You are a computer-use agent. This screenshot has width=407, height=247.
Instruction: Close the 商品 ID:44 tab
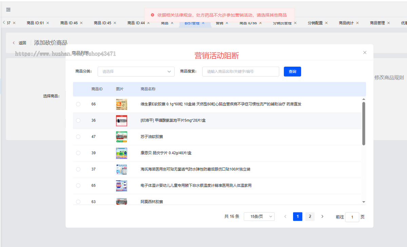pos(149,23)
